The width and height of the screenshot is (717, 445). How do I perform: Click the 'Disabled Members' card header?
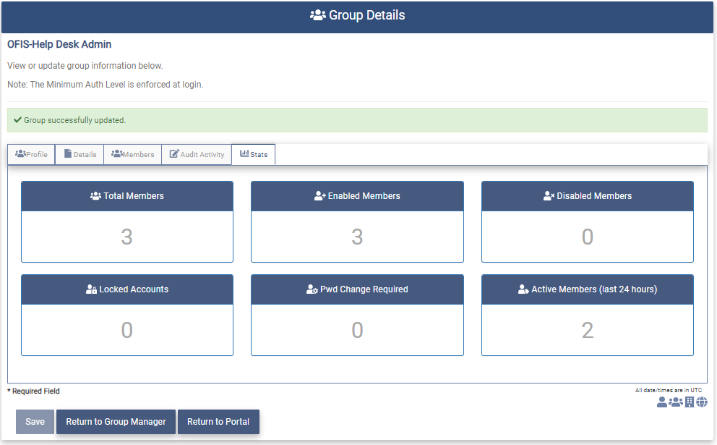click(x=588, y=196)
